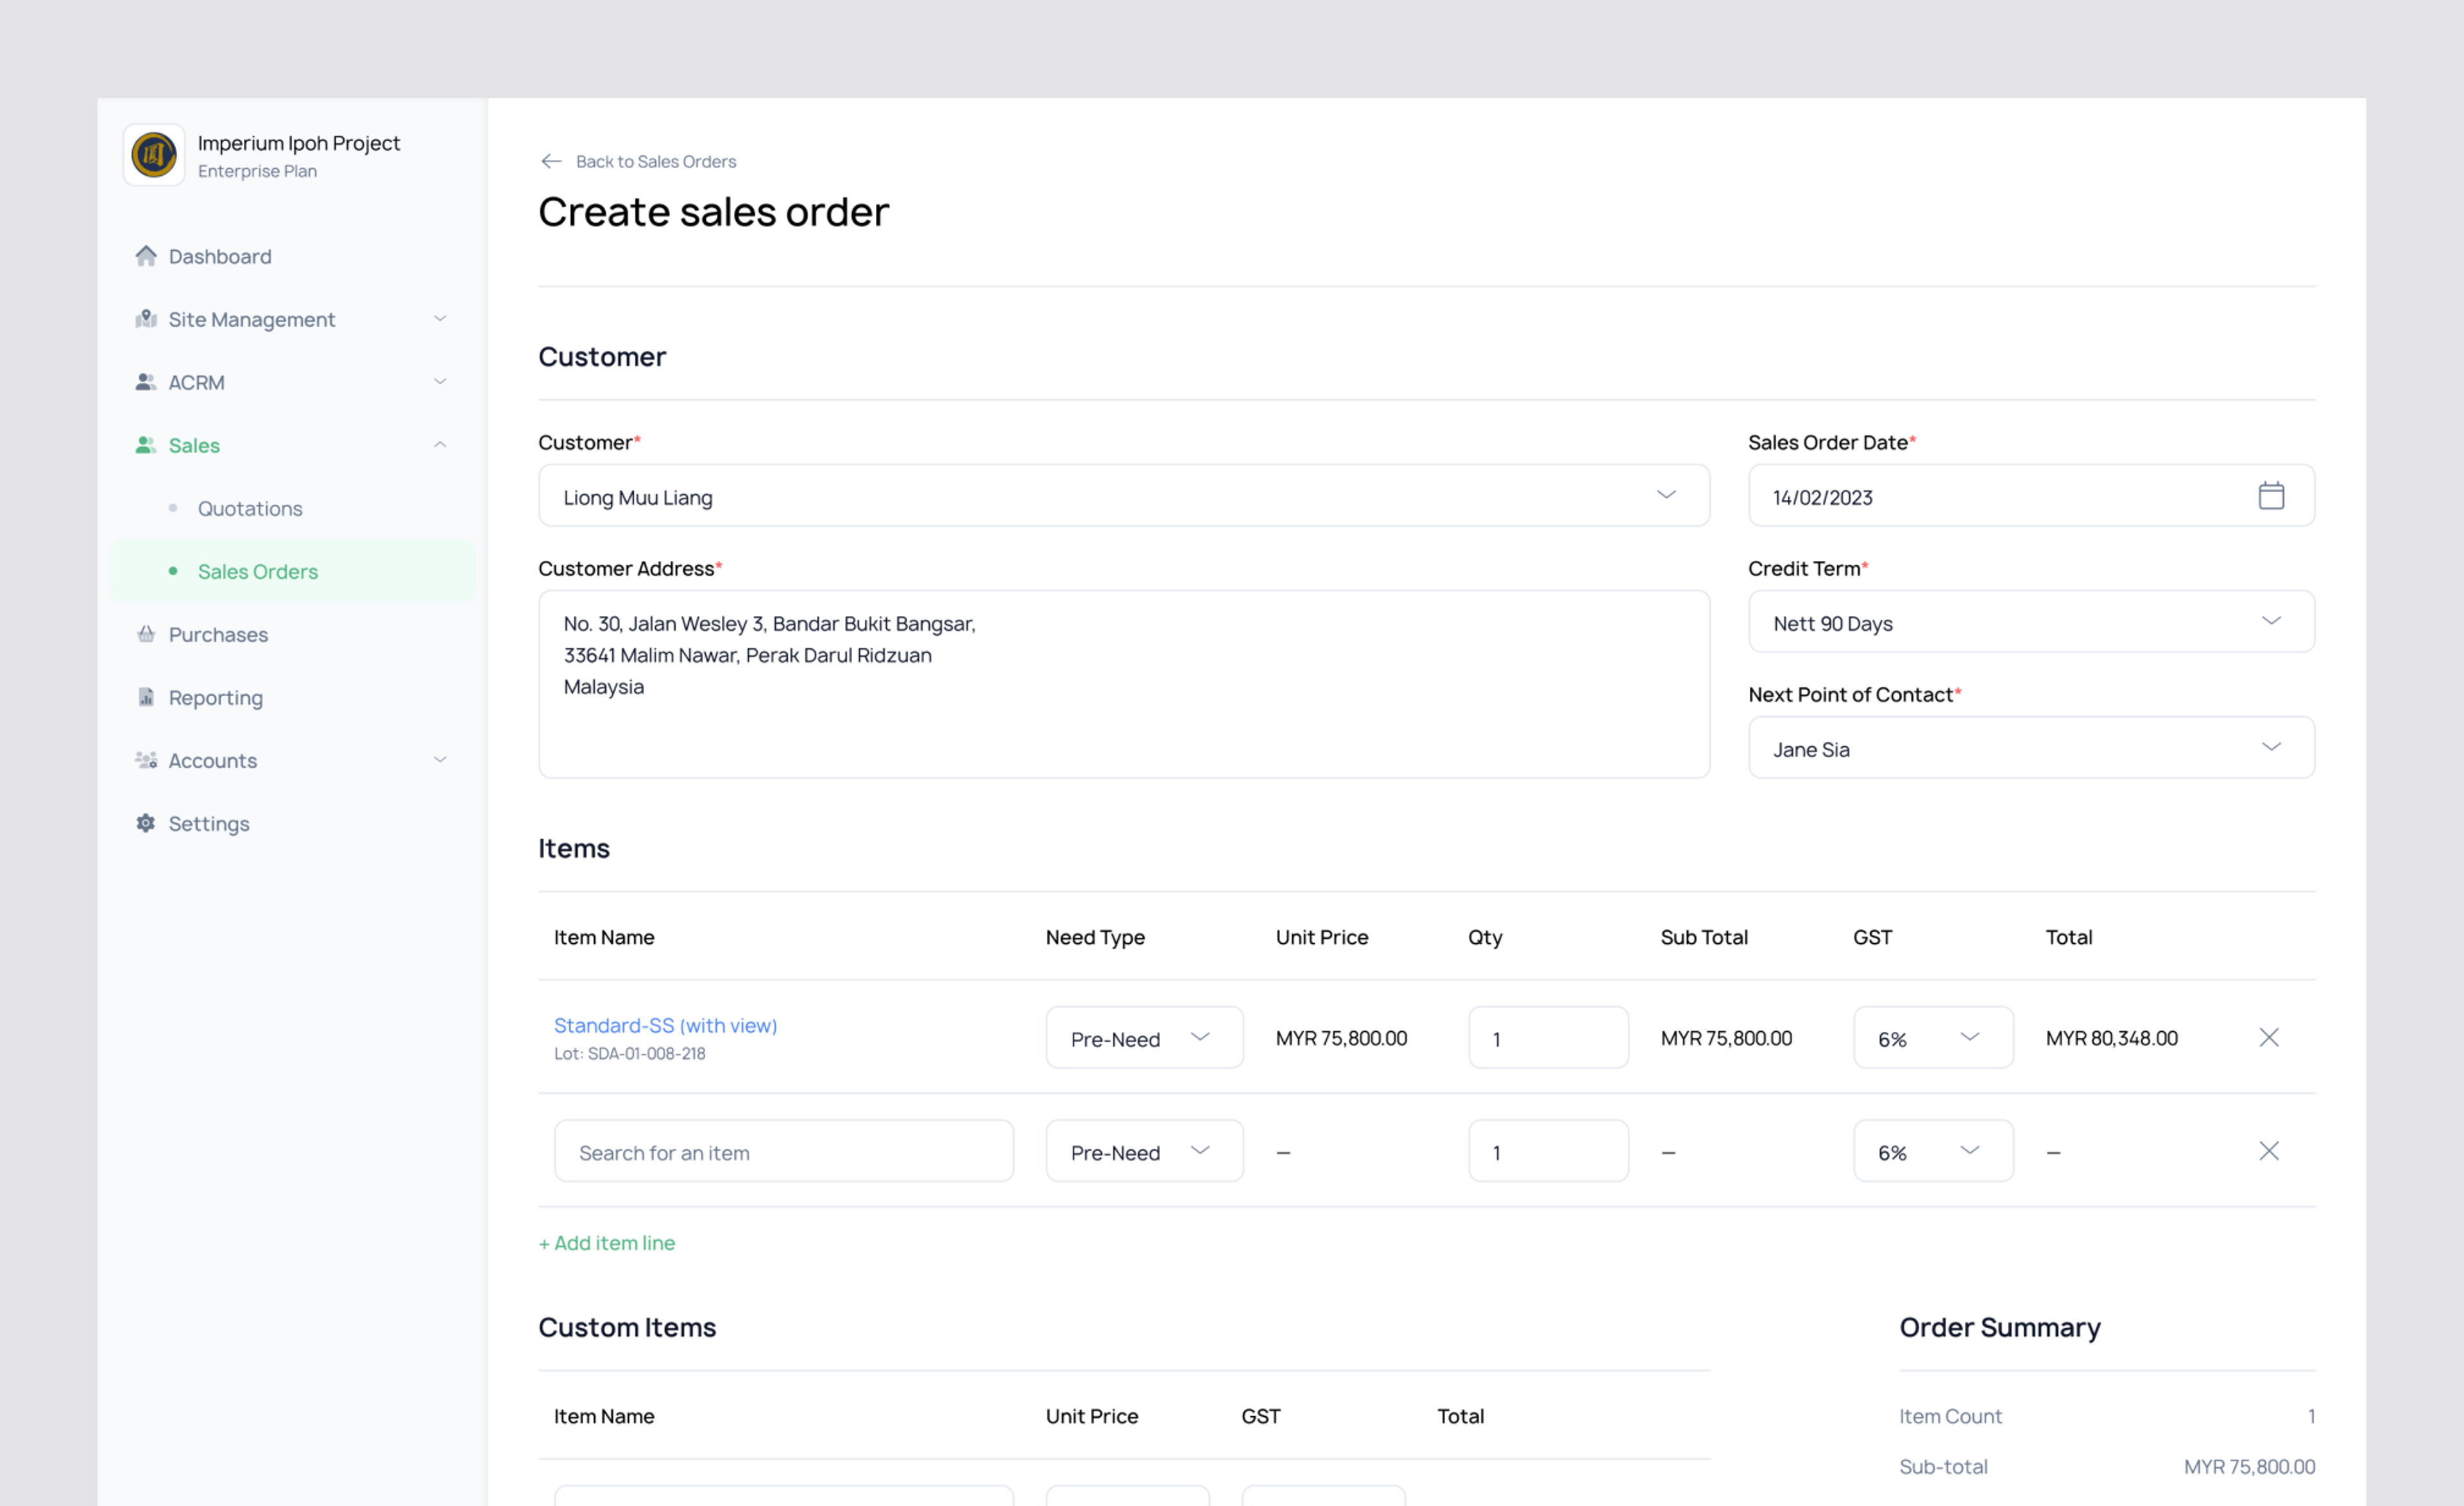Click the Imperium Ipoh Project logo
Screen dimensions: 2464x1506
click(x=154, y=155)
